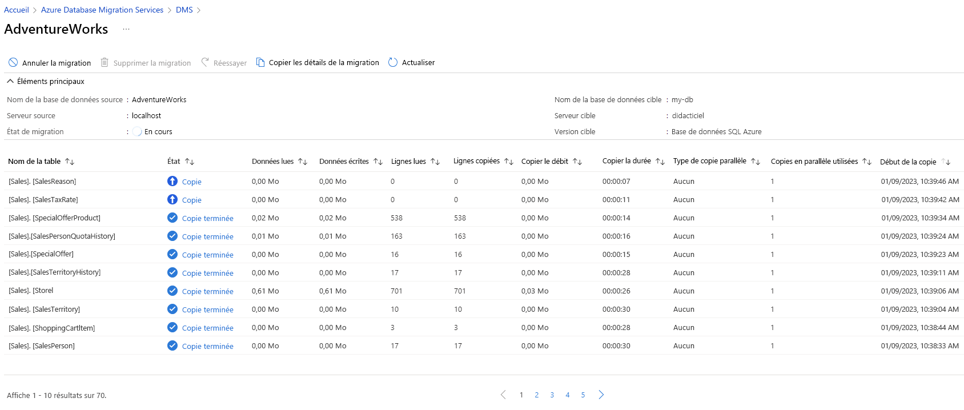Sort by Copier le débit column
Image resolution: width=964 pixels, height=410 pixels.
577,162
